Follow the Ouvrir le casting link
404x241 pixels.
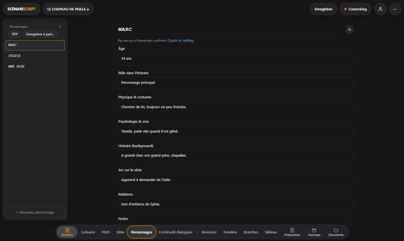pos(180,40)
